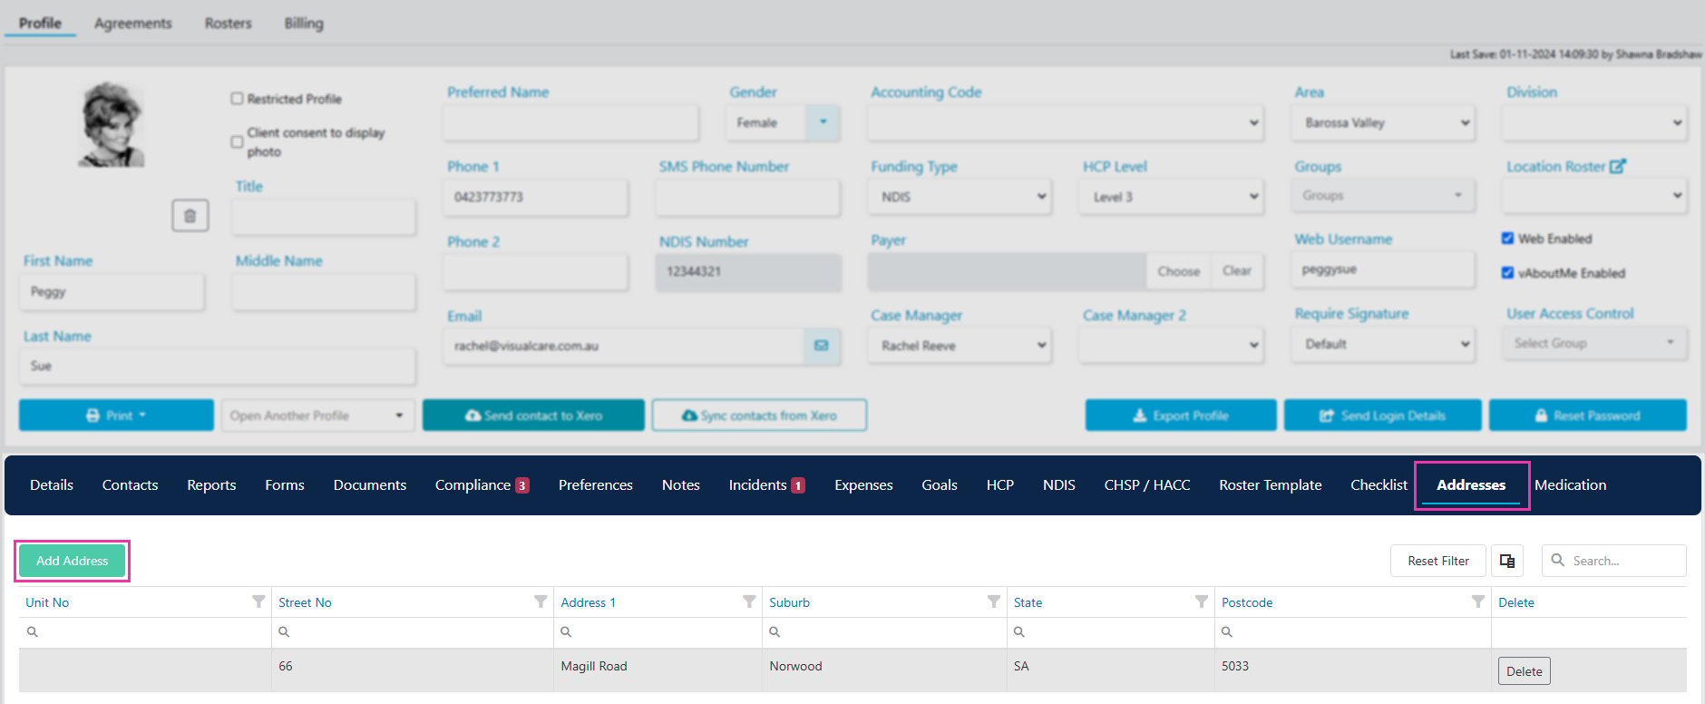Screen dimensions: 1705x704
Task: Uncheck the vAboutMe Enabled checkbox
Action: [x=1507, y=272]
